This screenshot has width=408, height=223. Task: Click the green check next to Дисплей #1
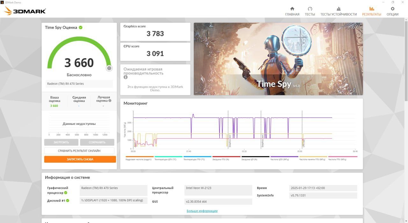click(x=68, y=200)
